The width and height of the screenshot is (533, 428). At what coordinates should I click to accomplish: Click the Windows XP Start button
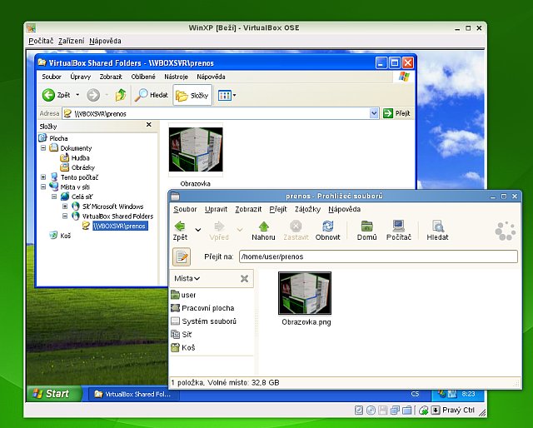(x=54, y=394)
